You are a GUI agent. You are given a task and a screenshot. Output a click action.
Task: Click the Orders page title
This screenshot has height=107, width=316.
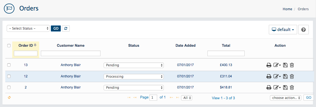29,8
